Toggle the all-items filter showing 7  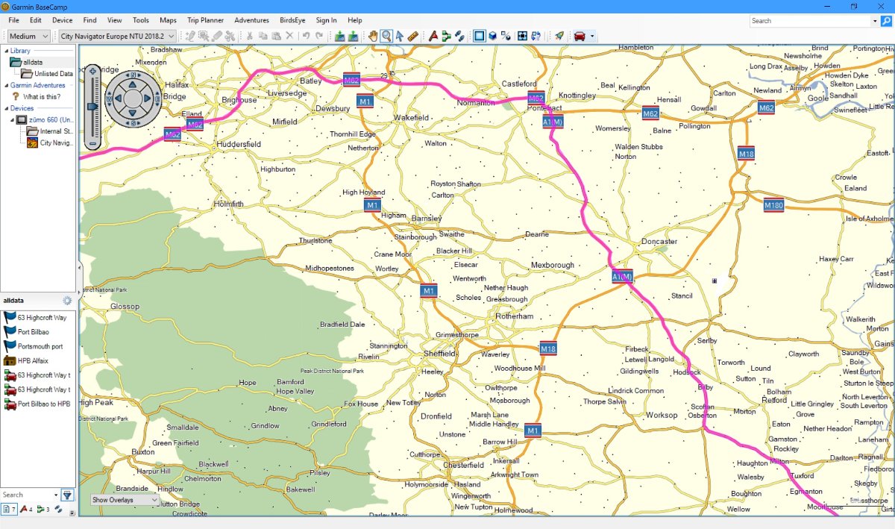(x=9, y=510)
